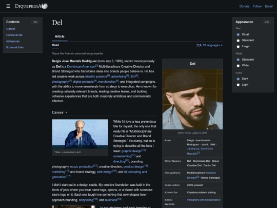Select Standard width option
Viewport: 277px width, 208px height.
coord(238,60)
